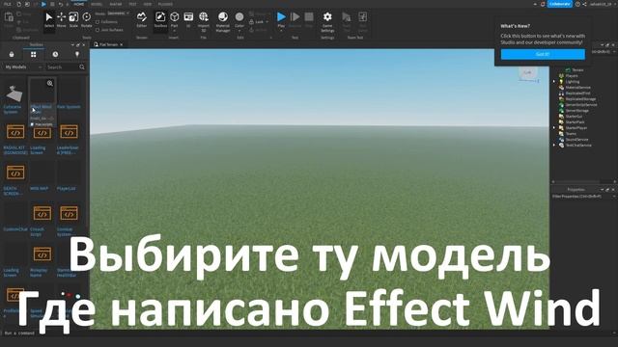618x347 pixels.
Task: Select the Cutscene System model thumbnail
Action: pyautogui.click(x=14, y=93)
